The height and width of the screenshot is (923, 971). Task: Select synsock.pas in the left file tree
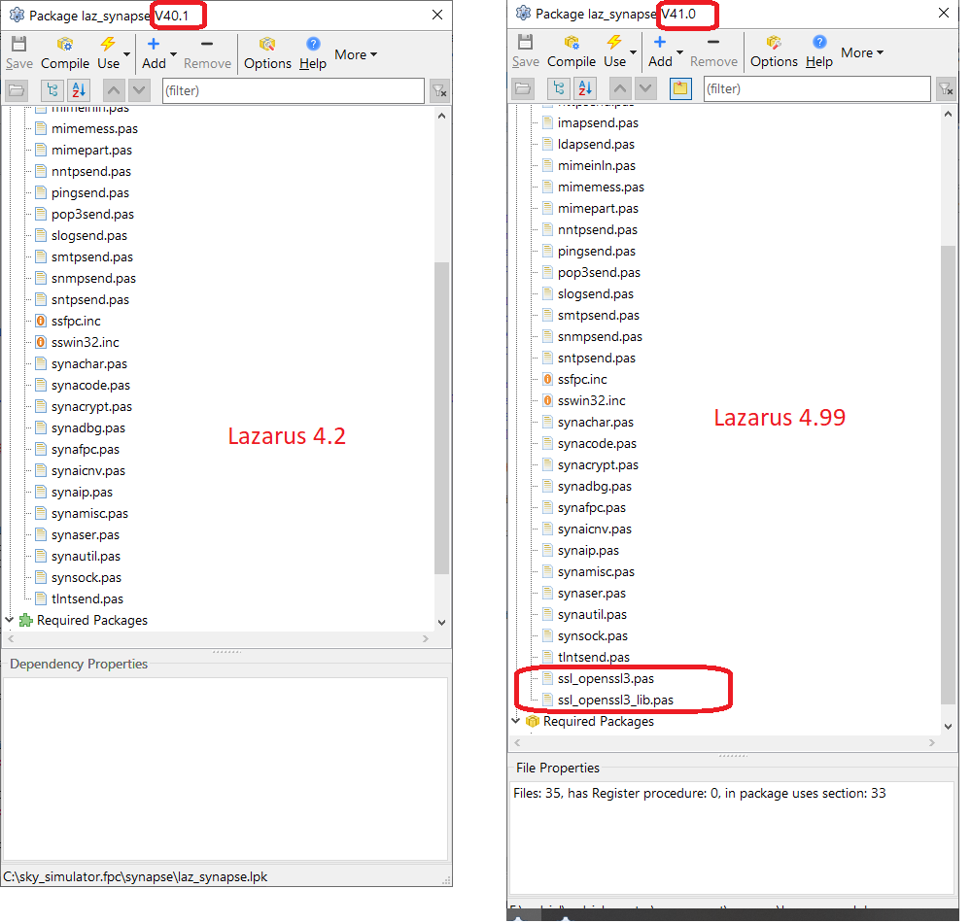[x=87, y=577]
